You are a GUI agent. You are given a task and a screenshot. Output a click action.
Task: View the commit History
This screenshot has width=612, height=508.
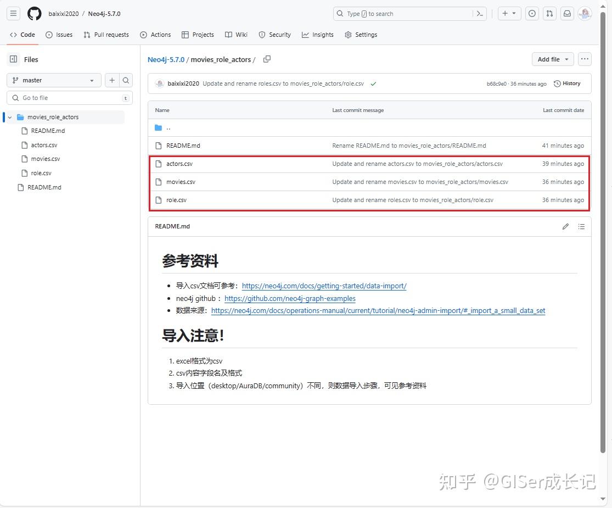point(568,83)
